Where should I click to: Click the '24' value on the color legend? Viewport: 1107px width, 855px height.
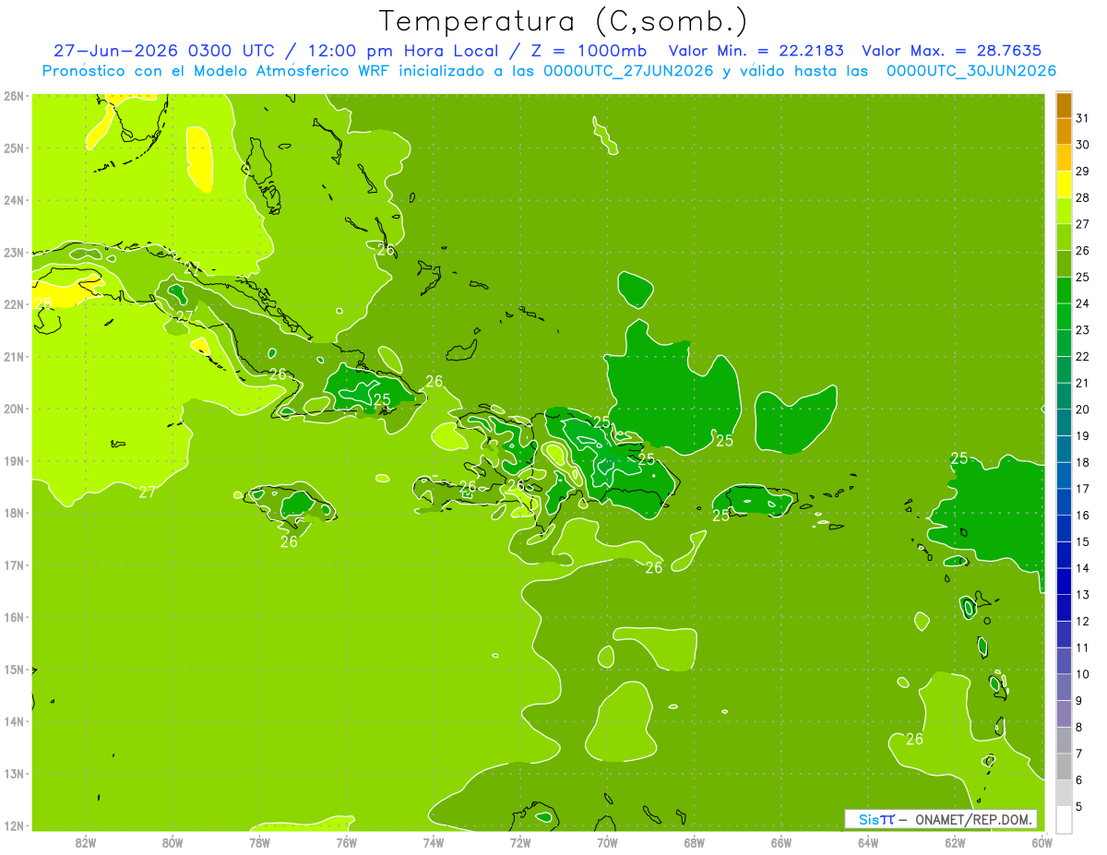pyautogui.click(x=1083, y=303)
